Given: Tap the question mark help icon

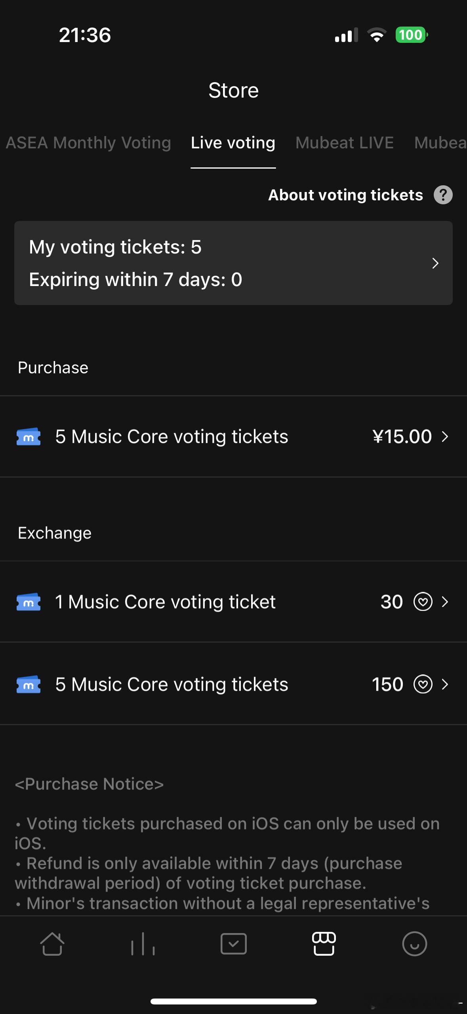Looking at the screenshot, I should pyautogui.click(x=443, y=195).
